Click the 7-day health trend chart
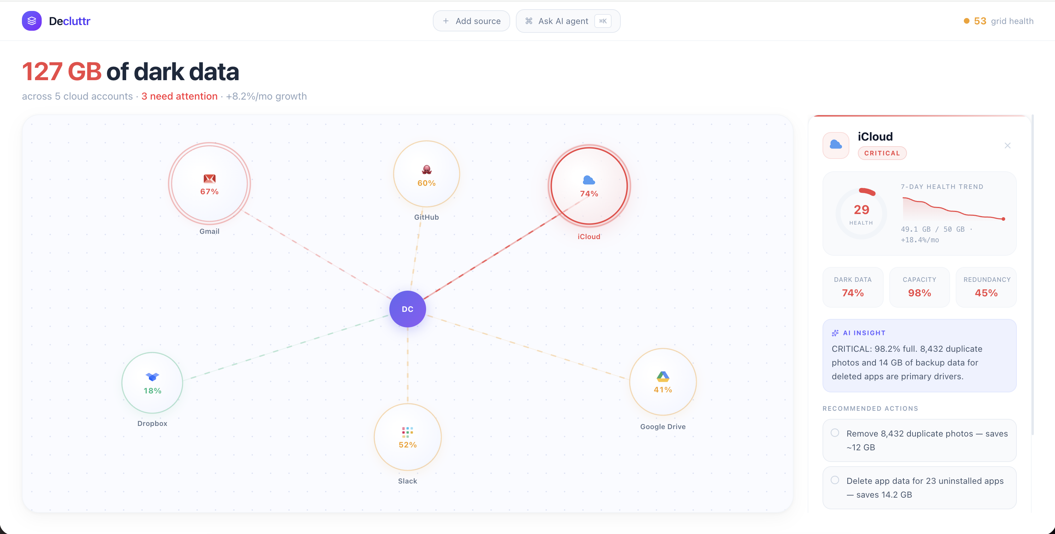 tap(953, 209)
